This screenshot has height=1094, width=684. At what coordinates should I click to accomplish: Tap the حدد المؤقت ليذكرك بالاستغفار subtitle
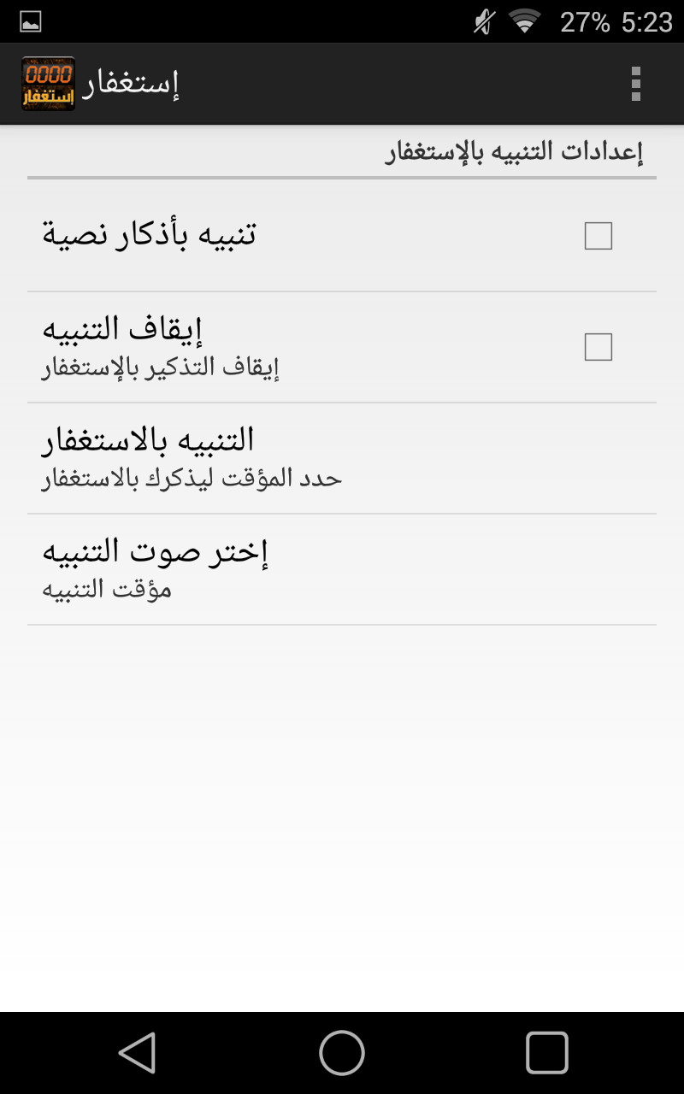[x=192, y=479]
